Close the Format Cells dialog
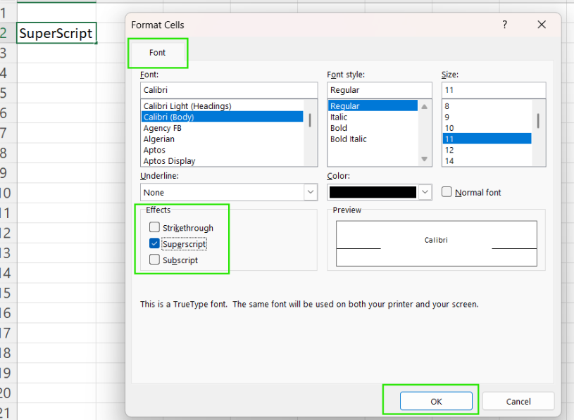The image size is (574, 420). (542, 25)
